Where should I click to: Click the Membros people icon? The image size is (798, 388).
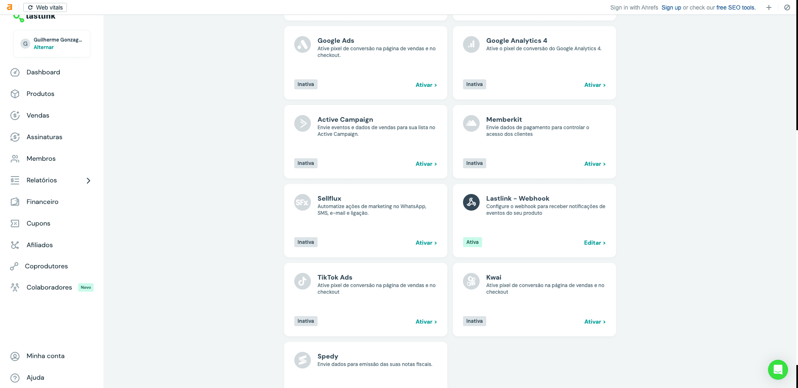pyautogui.click(x=15, y=159)
